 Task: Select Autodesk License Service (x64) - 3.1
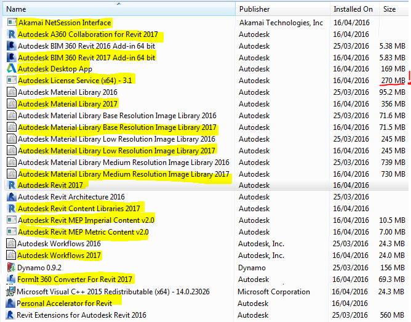75,81
